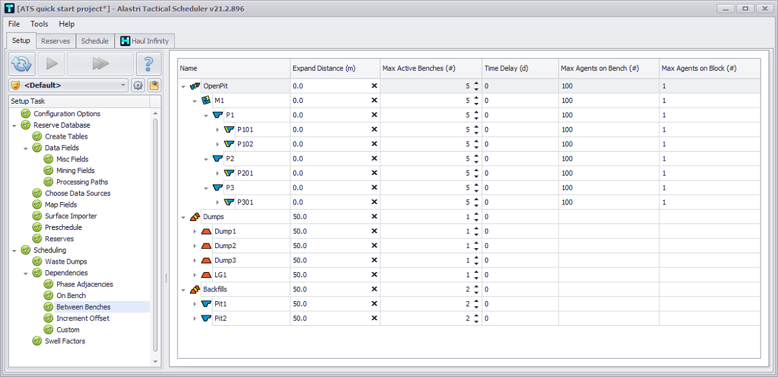The width and height of the screenshot is (778, 377).
Task: Click the LG1 dump icon
Action: point(206,275)
